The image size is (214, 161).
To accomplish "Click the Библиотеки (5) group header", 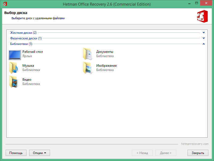I will pyautogui.click(x=21, y=44).
